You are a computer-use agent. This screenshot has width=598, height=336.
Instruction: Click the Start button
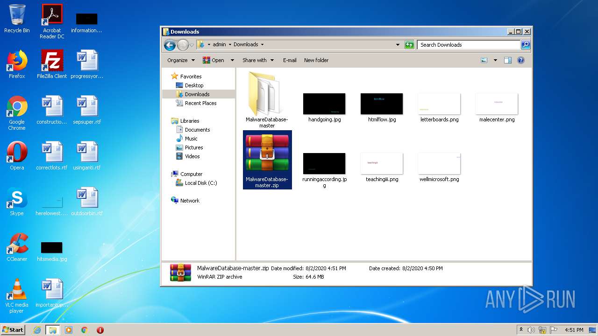point(13,330)
